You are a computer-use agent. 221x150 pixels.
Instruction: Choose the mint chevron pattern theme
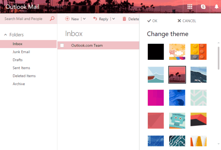(198, 97)
